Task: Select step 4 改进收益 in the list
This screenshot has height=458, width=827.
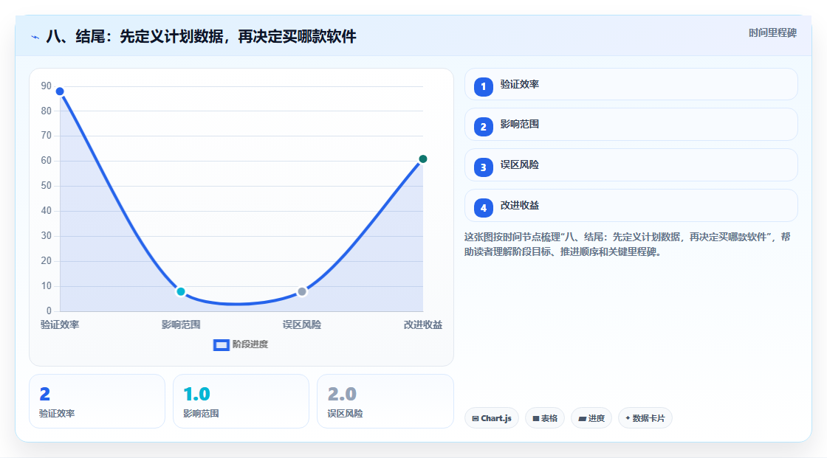Action: point(631,206)
